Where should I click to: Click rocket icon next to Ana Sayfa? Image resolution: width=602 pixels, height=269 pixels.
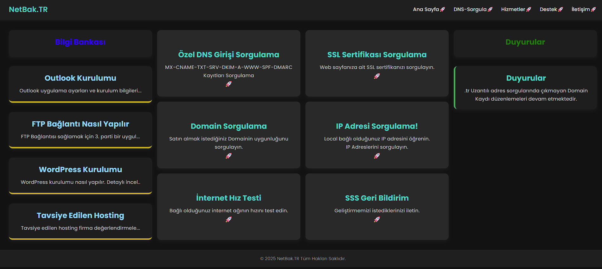point(443,9)
